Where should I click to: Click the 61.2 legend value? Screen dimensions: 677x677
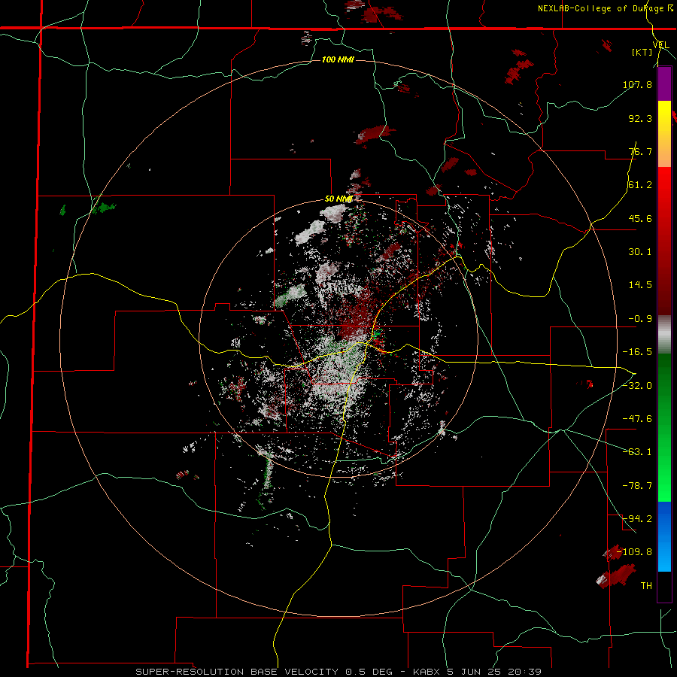pyautogui.click(x=640, y=185)
